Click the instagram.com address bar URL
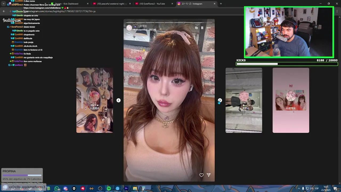The image size is (341, 192). coord(61,11)
